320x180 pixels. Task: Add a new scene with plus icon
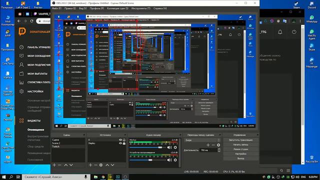pos(54,165)
